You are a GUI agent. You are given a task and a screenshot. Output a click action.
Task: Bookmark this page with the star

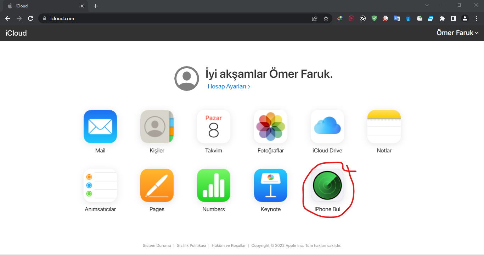(326, 18)
